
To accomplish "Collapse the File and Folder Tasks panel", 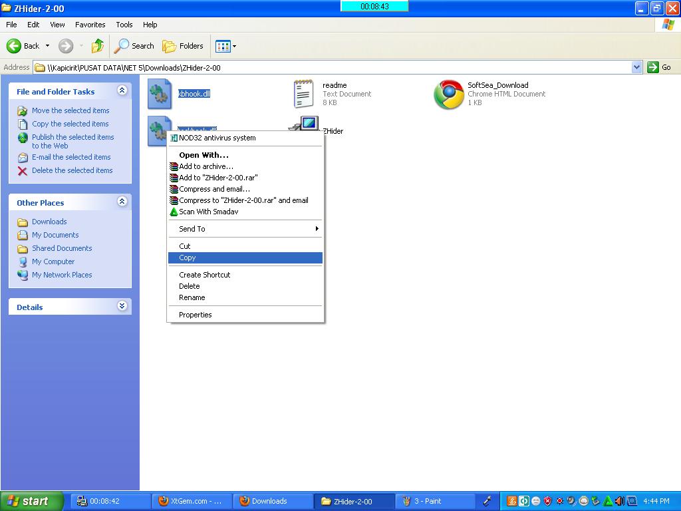I will 122,90.
